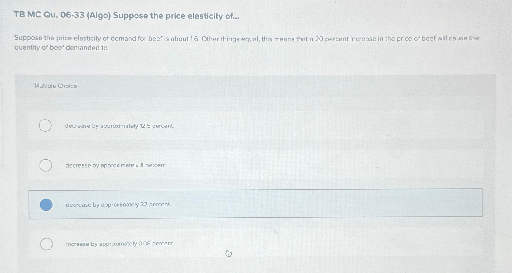Select radio button for 12.5 percent option
Screen dimensions: 512x273
click(x=45, y=126)
